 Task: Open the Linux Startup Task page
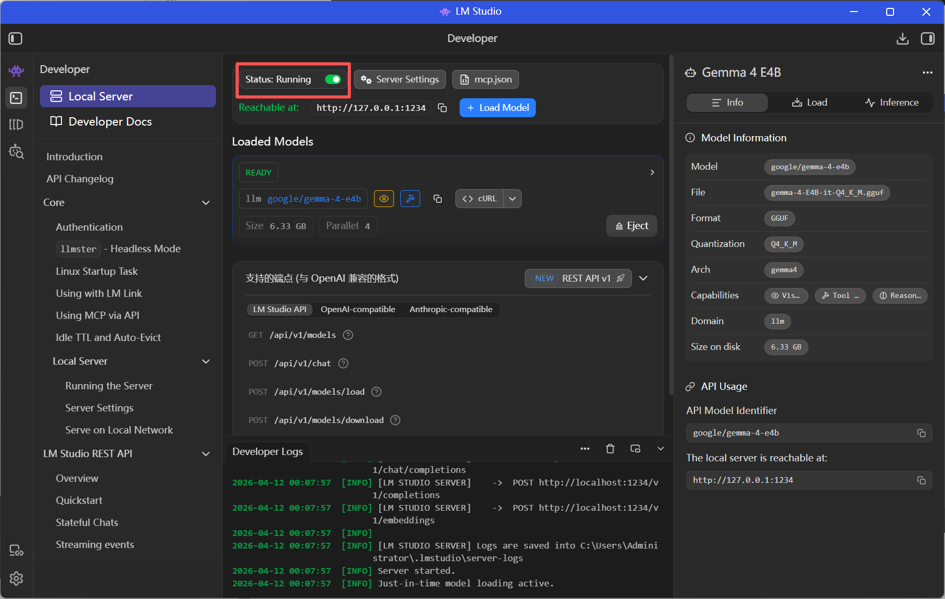coord(97,271)
